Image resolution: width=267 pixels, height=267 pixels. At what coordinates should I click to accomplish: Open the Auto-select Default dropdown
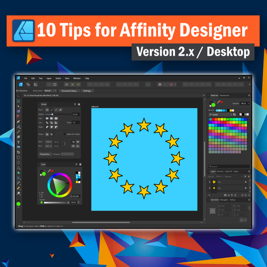[x=50, y=91]
